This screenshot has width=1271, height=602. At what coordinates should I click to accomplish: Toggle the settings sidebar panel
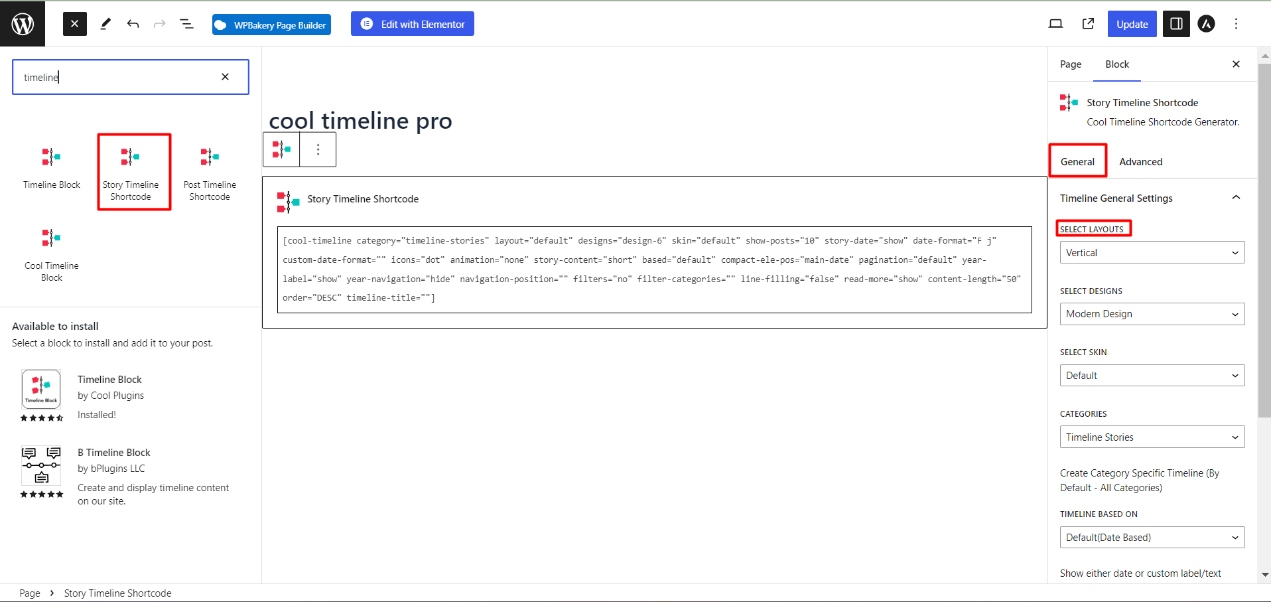tap(1176, 24)
